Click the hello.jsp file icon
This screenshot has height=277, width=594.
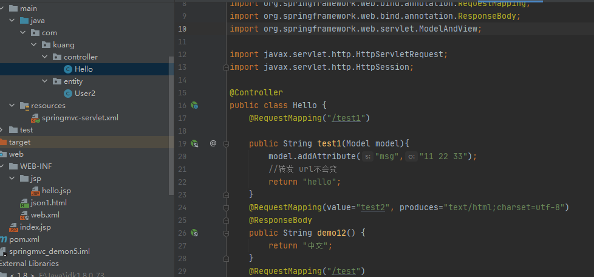[35, 191]
